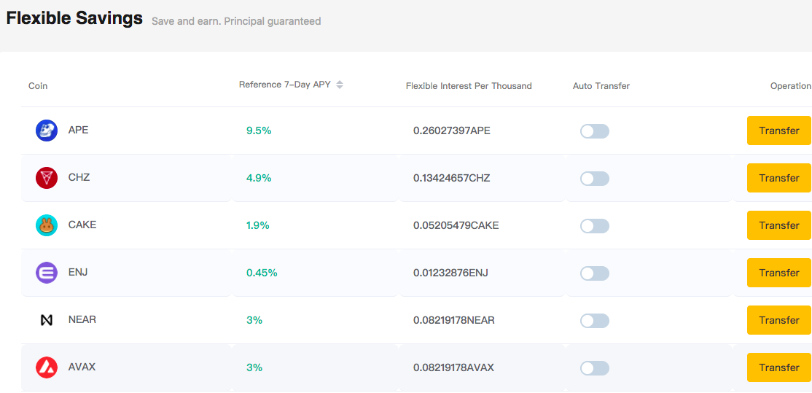Enable Auto Transfer for APE

coord(595,131)
